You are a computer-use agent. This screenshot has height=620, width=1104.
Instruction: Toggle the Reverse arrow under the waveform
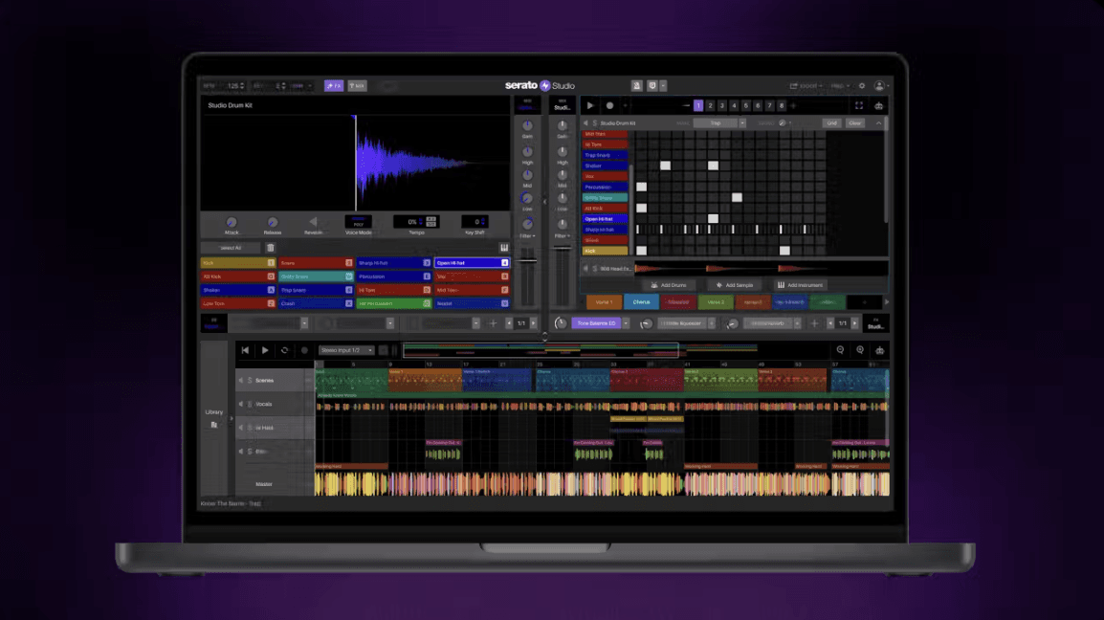tap(314, 222)
